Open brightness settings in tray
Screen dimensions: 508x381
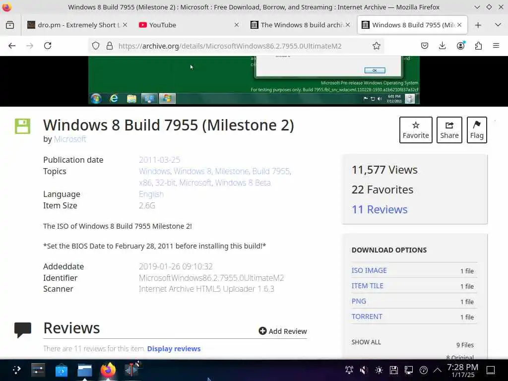(x=379, y=370)
